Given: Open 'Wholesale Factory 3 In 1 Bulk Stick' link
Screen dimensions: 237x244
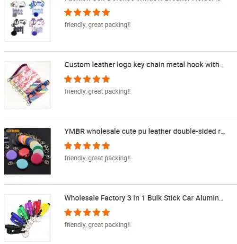Looking at the screenshot, I should pyautogui.click(x=144, y=198).
